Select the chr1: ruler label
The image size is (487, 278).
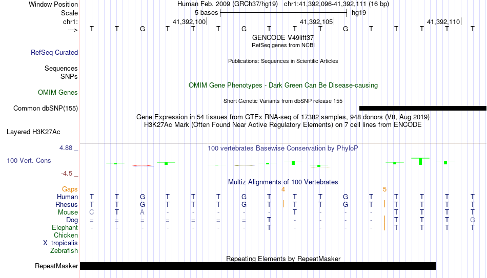click(x=70, y=22)
